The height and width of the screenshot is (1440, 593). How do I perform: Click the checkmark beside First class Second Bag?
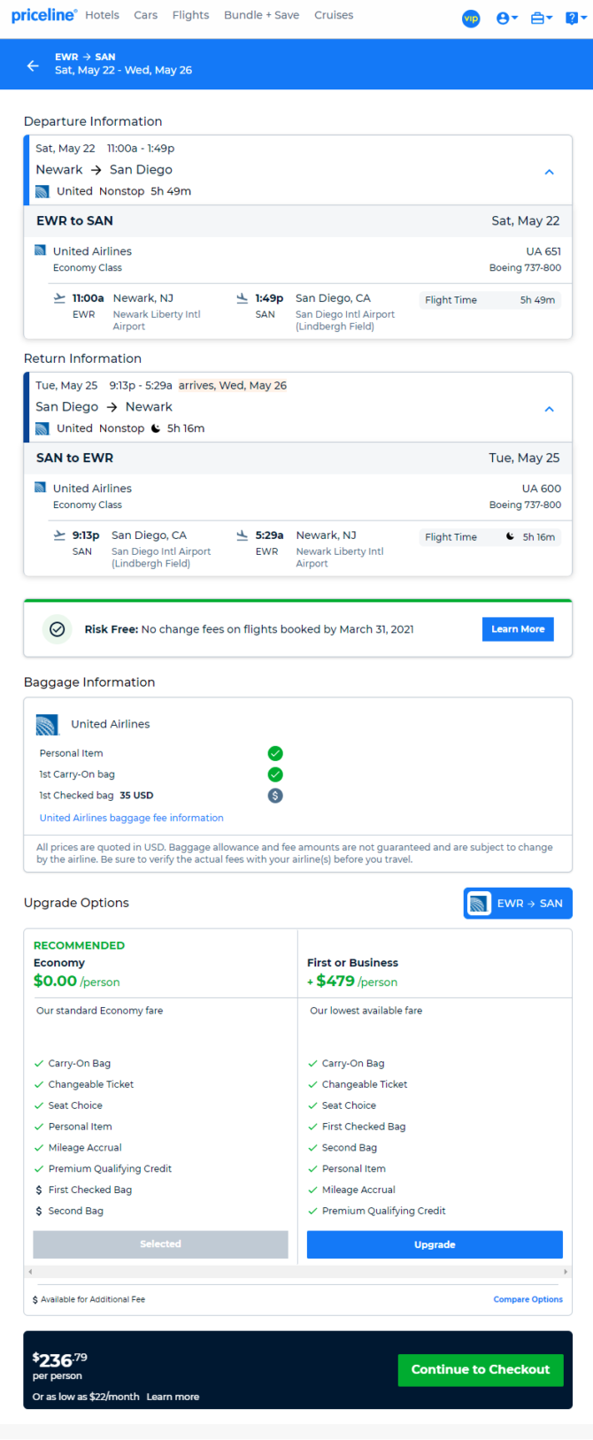312,1148
